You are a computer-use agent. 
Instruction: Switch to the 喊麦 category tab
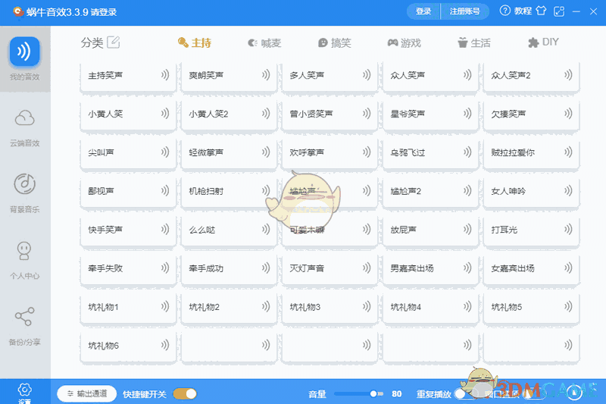click(x=264, y=42)
